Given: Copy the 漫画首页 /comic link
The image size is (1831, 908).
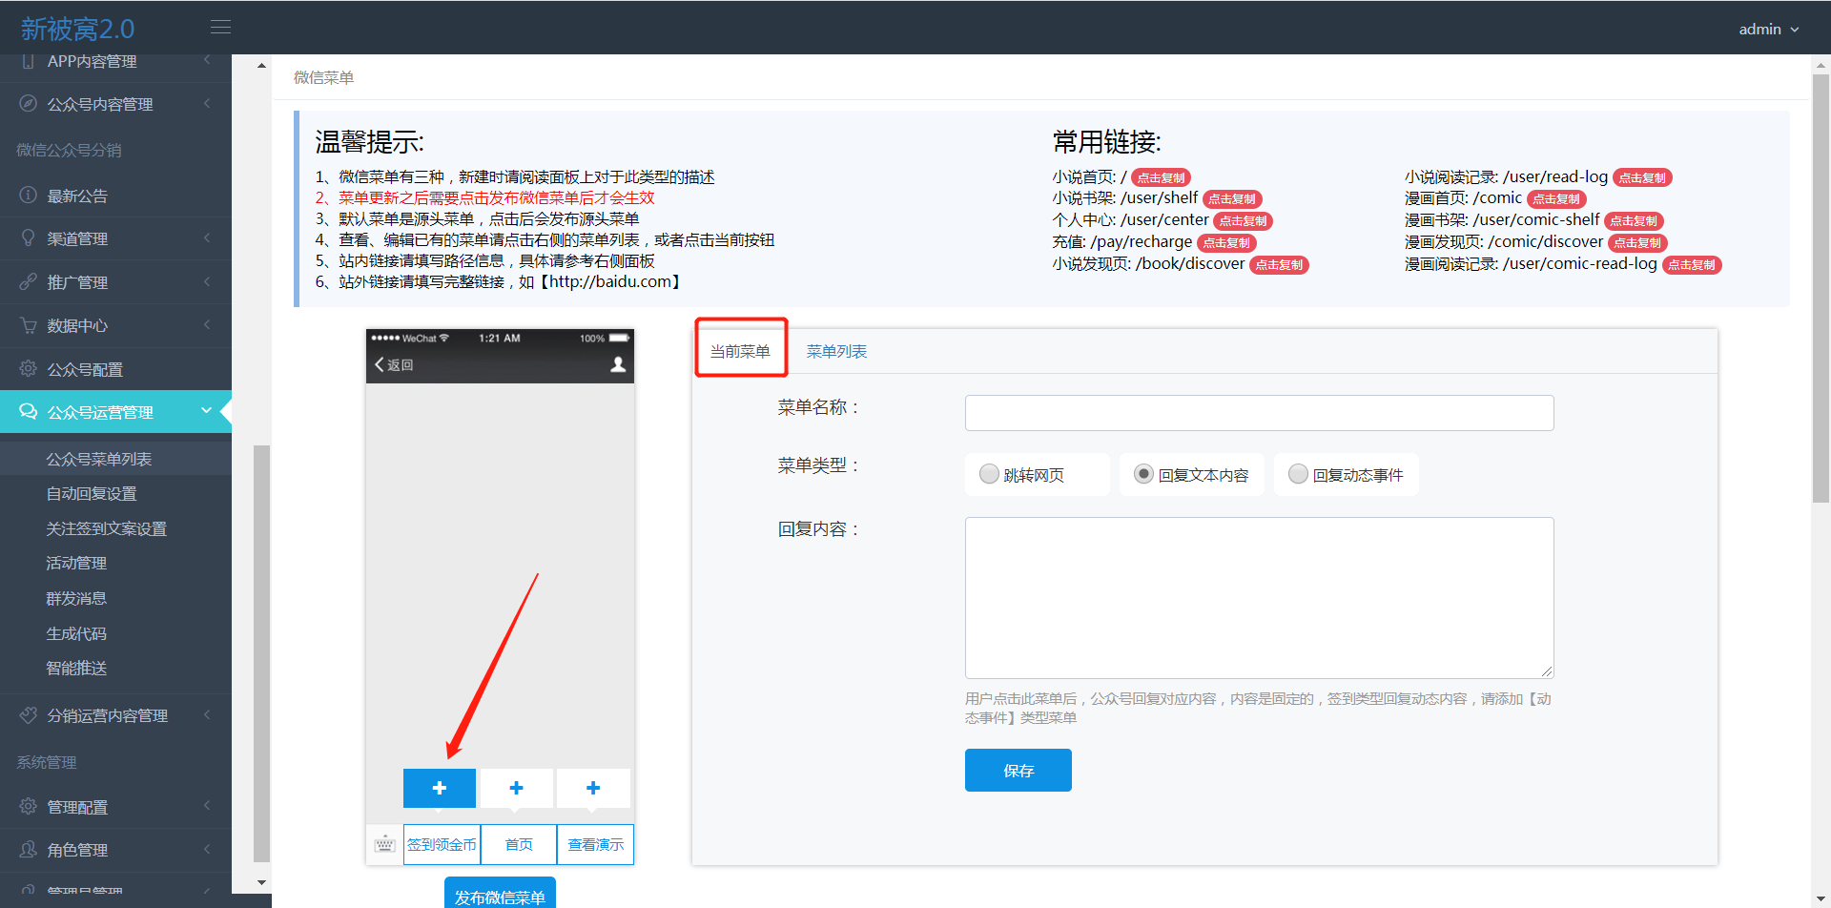Looking at the screenshot, I should (x=1556, y=199).
